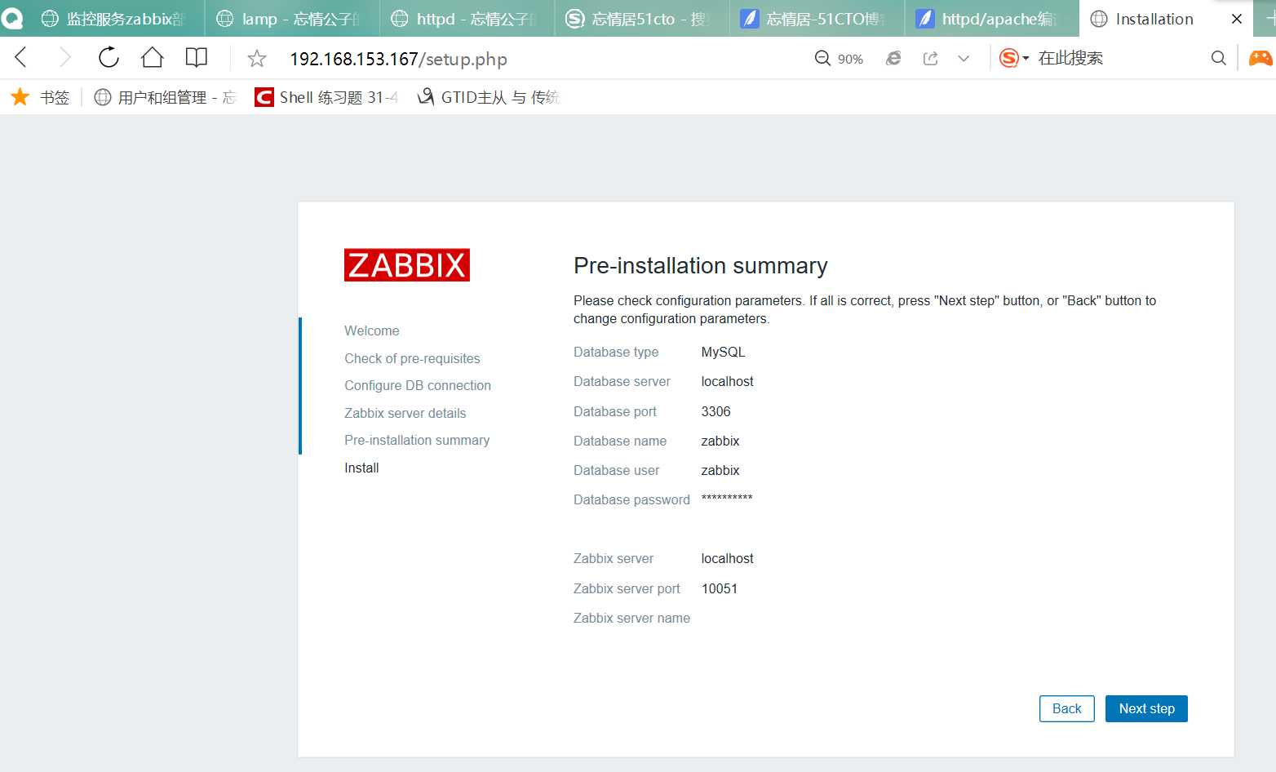
Task: Click the database port value 3306
Action: click(x=716, y=411)
